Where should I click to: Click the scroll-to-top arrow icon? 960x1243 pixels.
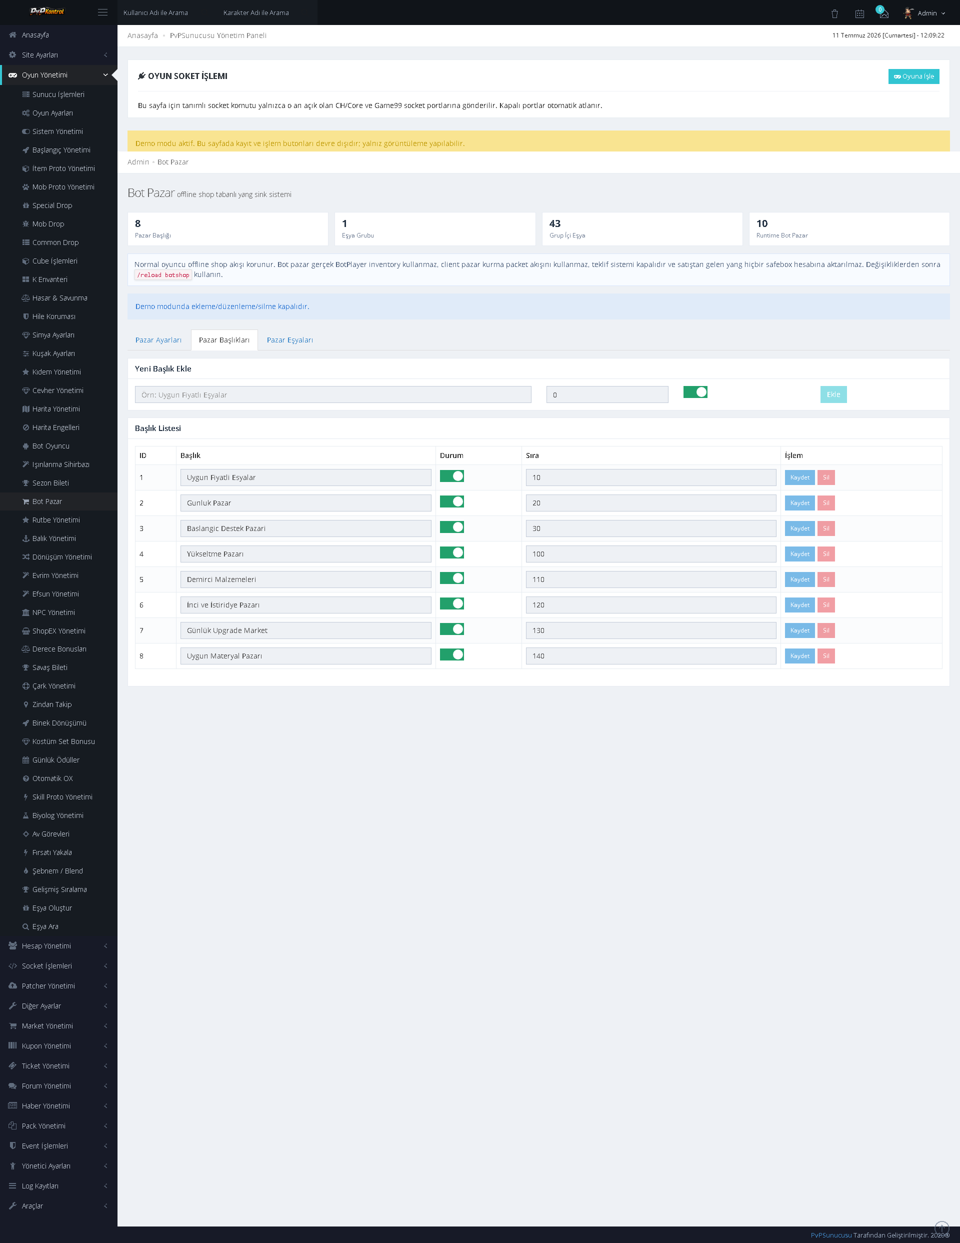click(942, 1228)
